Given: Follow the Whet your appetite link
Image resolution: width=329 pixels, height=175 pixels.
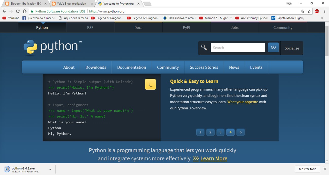Looking at the screenshot, I should (x=243, y=102).
